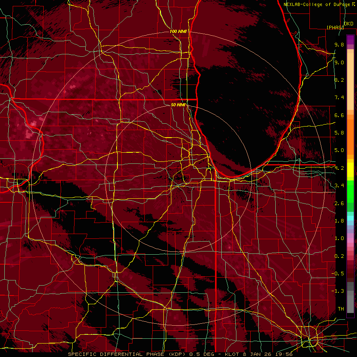Click the 8.2 legend value

(339, 80)
